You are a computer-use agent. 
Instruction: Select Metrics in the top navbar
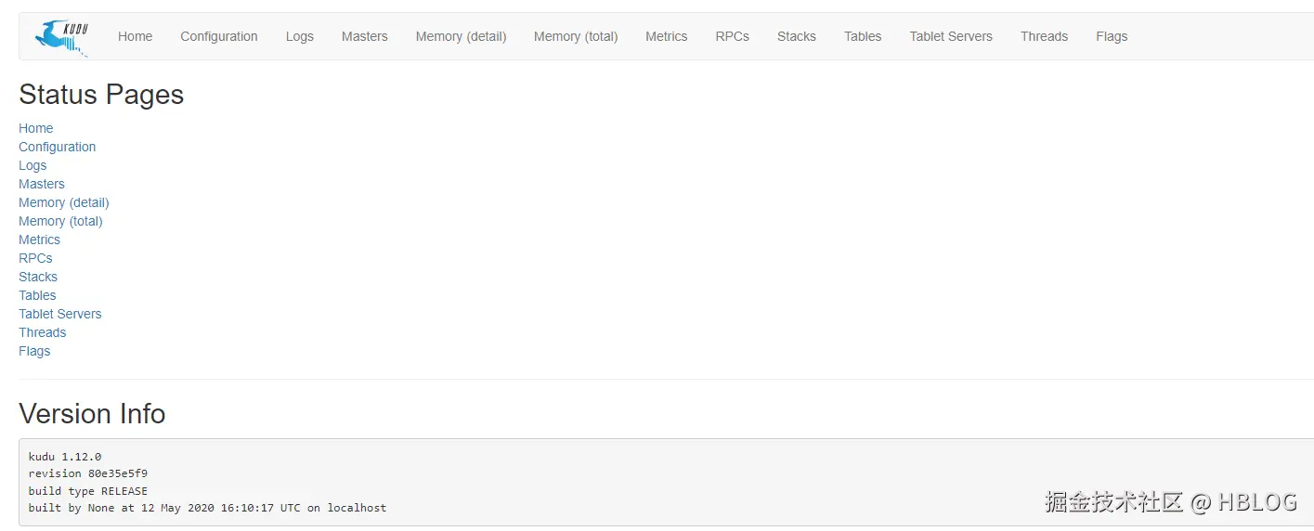(667, 36)
